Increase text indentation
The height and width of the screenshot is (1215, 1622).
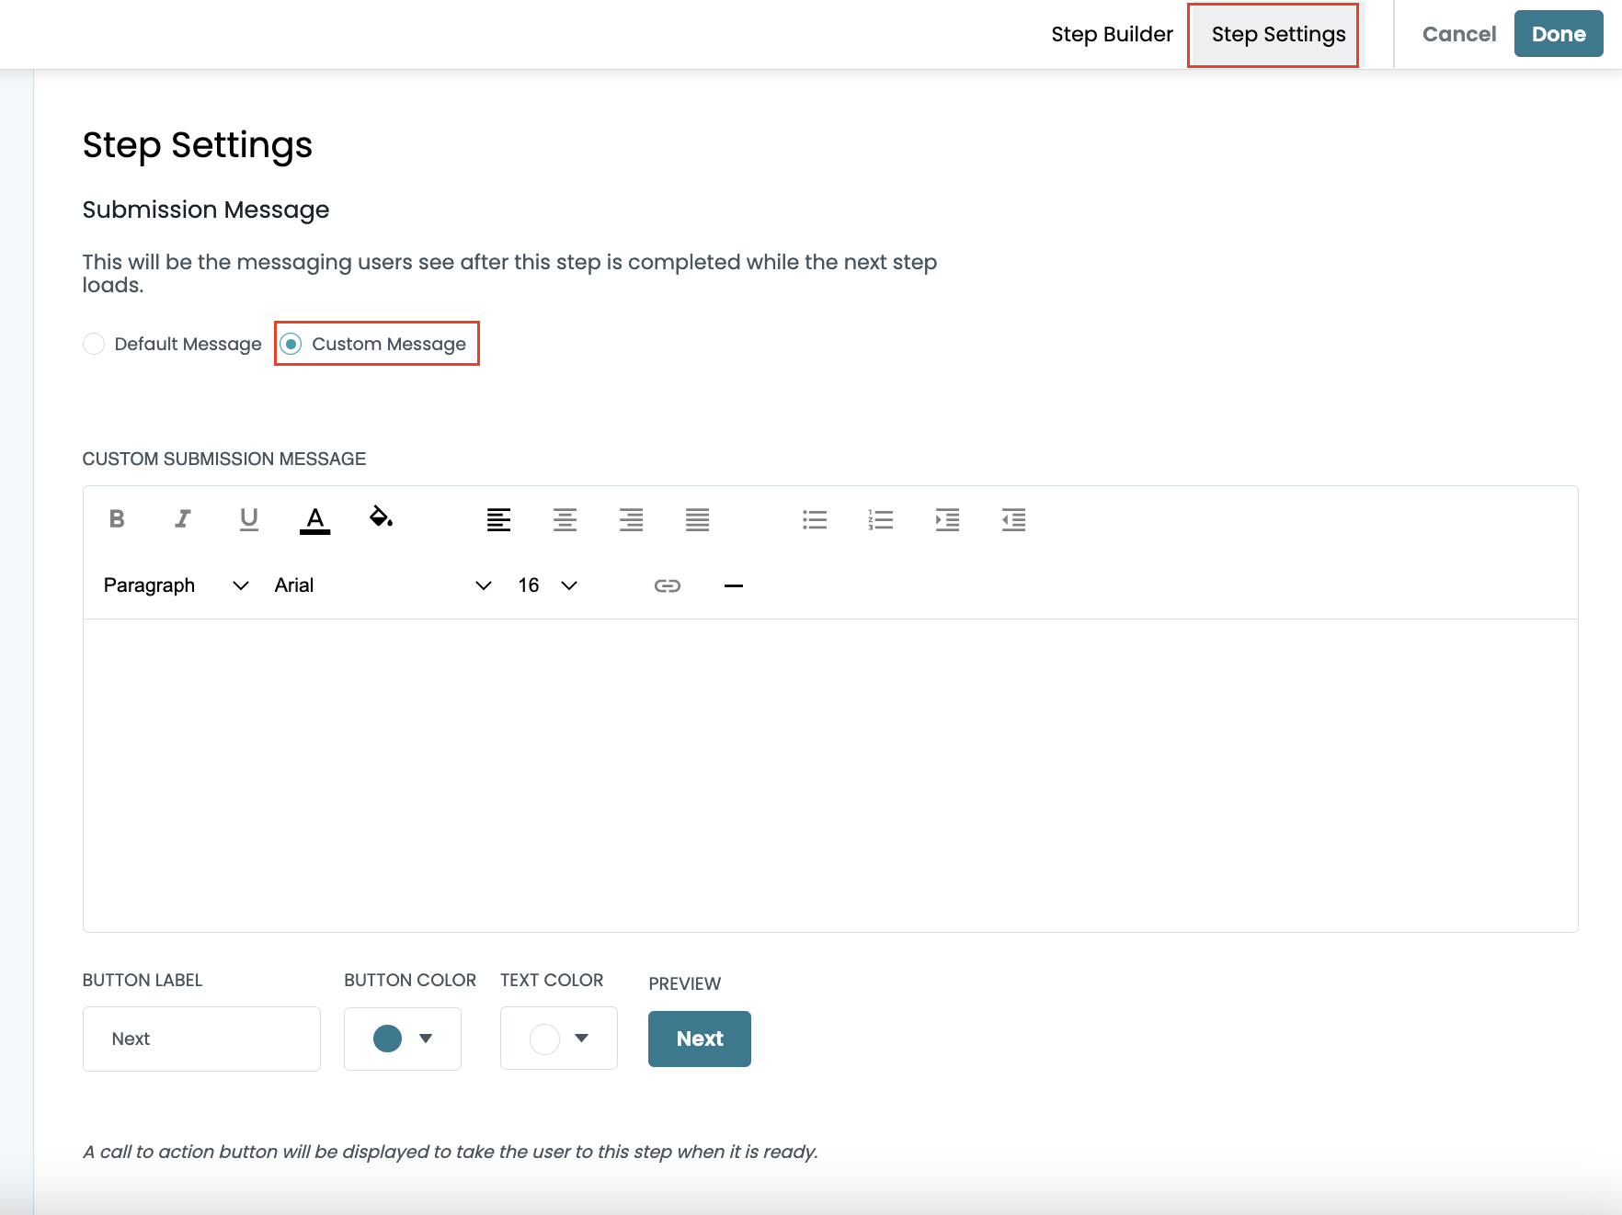click(947, 519)
